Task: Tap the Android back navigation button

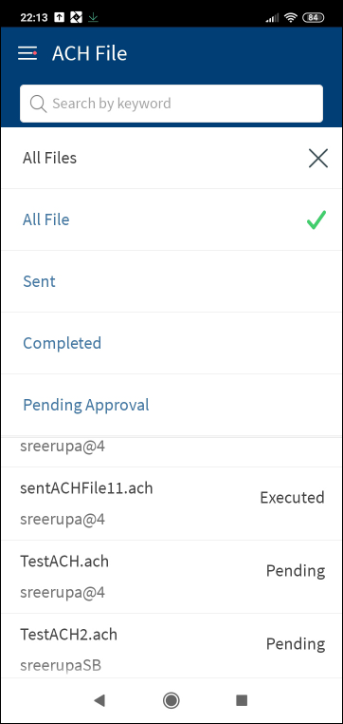Action: 99,700
